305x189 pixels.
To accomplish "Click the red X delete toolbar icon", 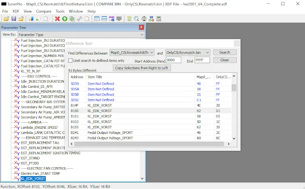I will [x=57, y=19].
